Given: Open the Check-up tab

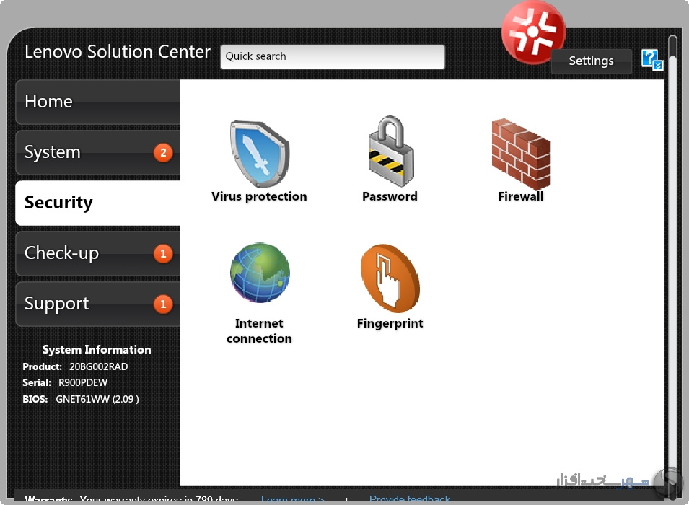Looking at the screenshot, I should [97, 254].
